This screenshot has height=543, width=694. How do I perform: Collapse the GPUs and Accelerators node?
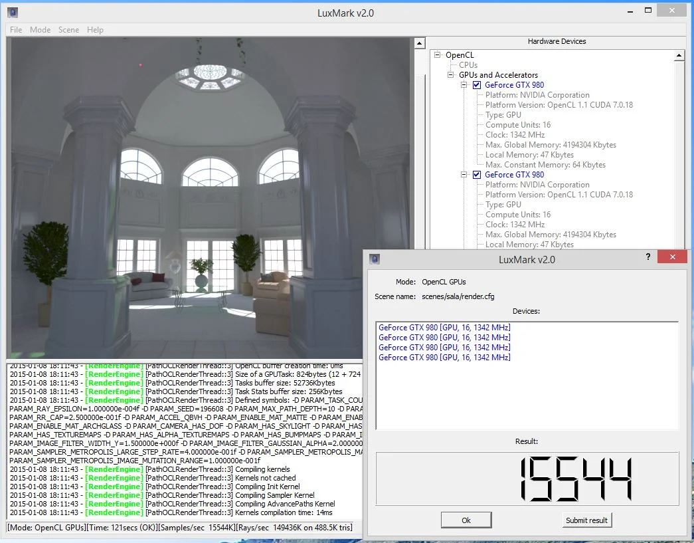[450, 75]
